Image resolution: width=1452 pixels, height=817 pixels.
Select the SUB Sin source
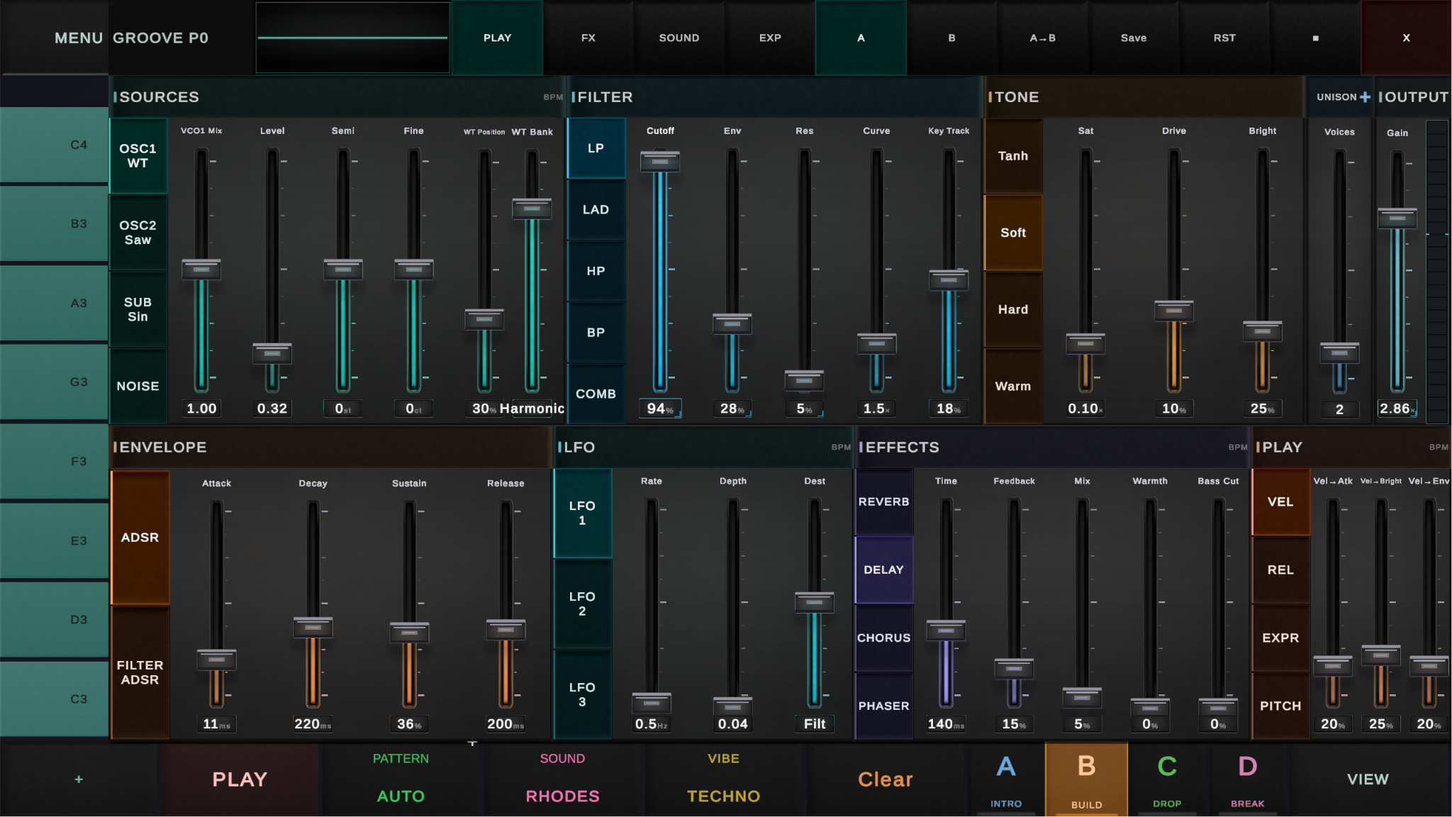(138, 309)
